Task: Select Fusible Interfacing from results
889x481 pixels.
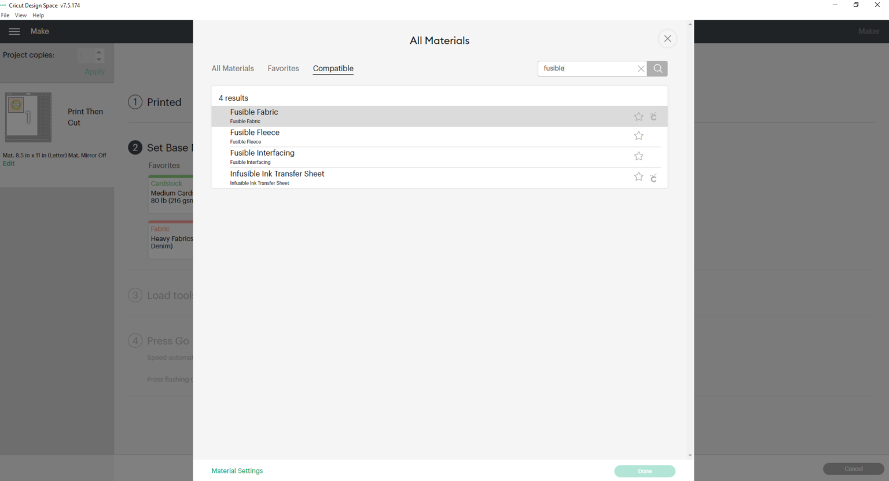Action: pos(262,153)
